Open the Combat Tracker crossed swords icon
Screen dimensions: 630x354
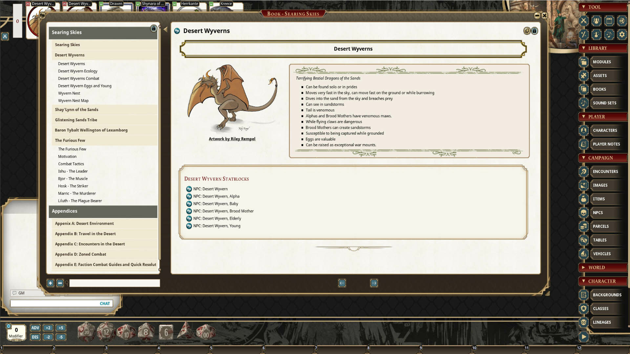[584, 21]
